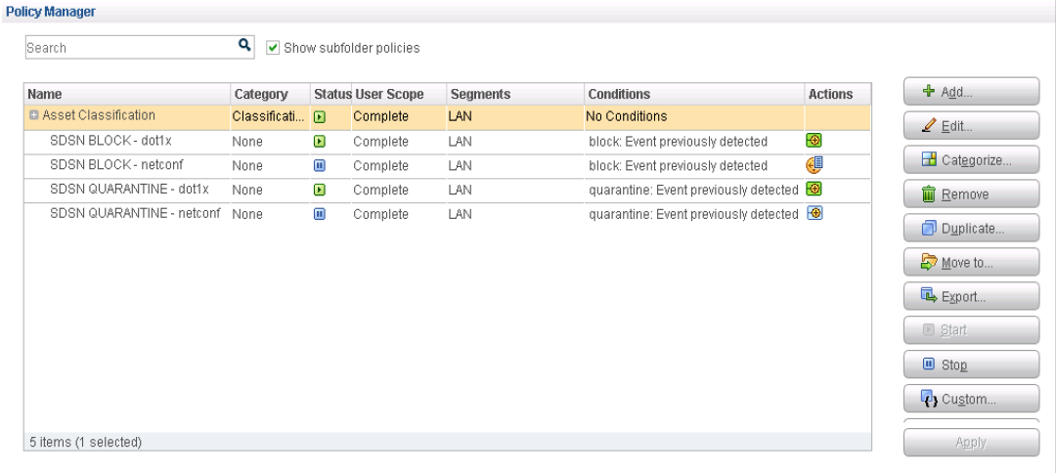
Task: Click running status icon for SDSN QUARANTINE - dot1x
Action: point(319,190)
